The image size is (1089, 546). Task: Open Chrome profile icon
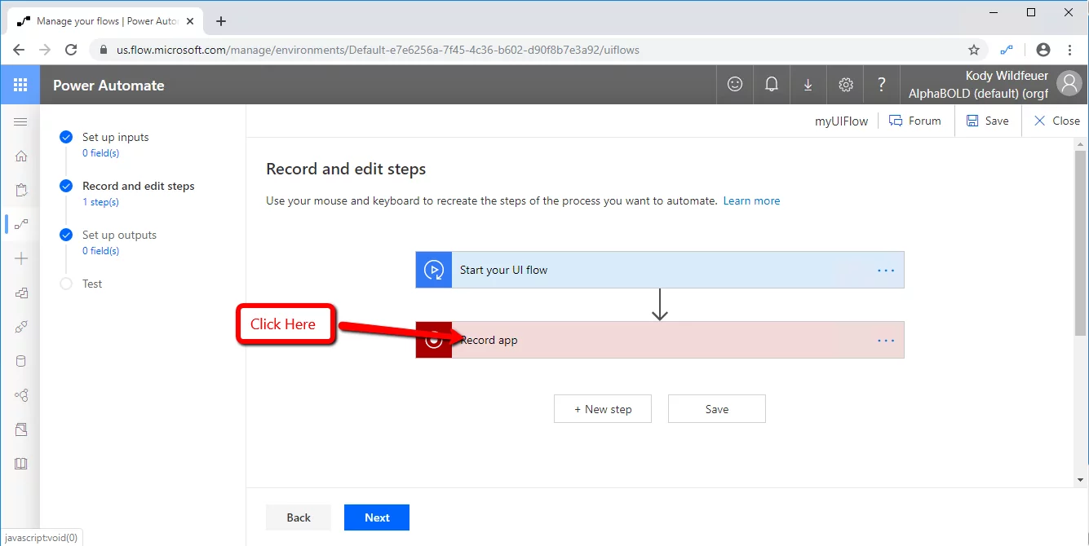pyautogui.click(x=1043, y=50)
